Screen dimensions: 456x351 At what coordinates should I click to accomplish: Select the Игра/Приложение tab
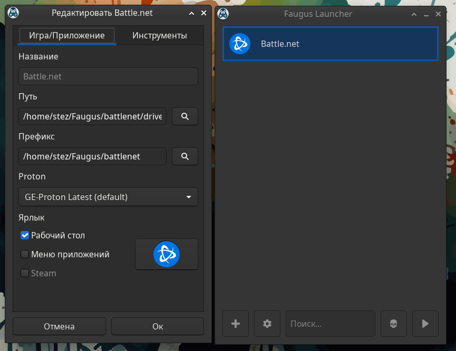67,36
